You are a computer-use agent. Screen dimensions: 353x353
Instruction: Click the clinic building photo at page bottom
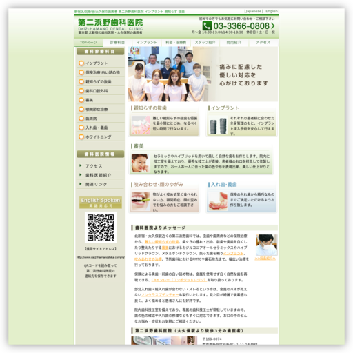pos(164,341)
